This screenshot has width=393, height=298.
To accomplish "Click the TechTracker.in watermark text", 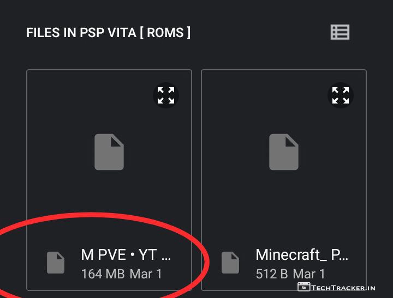I will point(343,288).
